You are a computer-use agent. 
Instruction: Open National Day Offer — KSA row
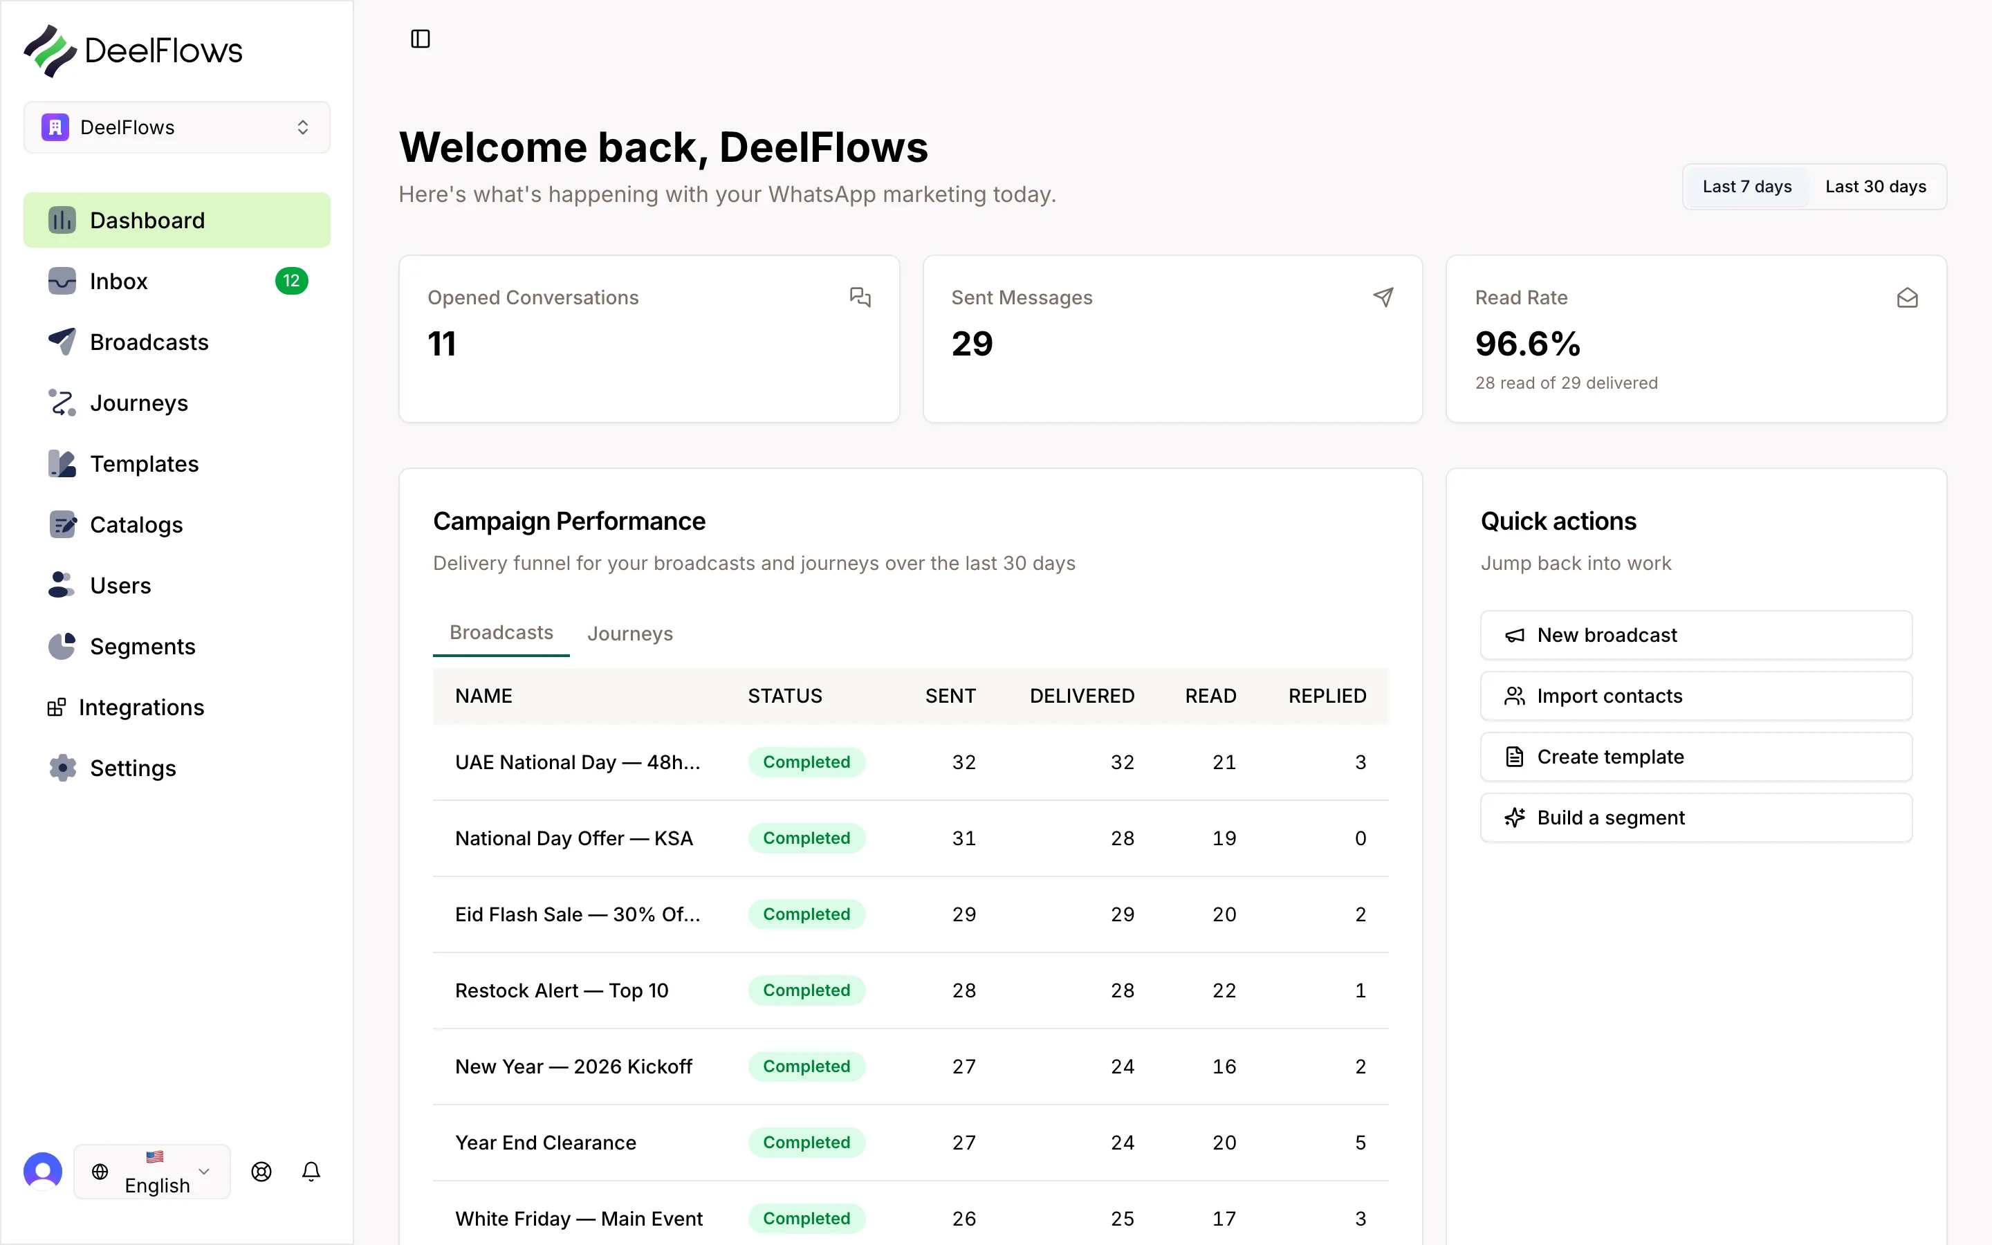(x=910, y=838)
